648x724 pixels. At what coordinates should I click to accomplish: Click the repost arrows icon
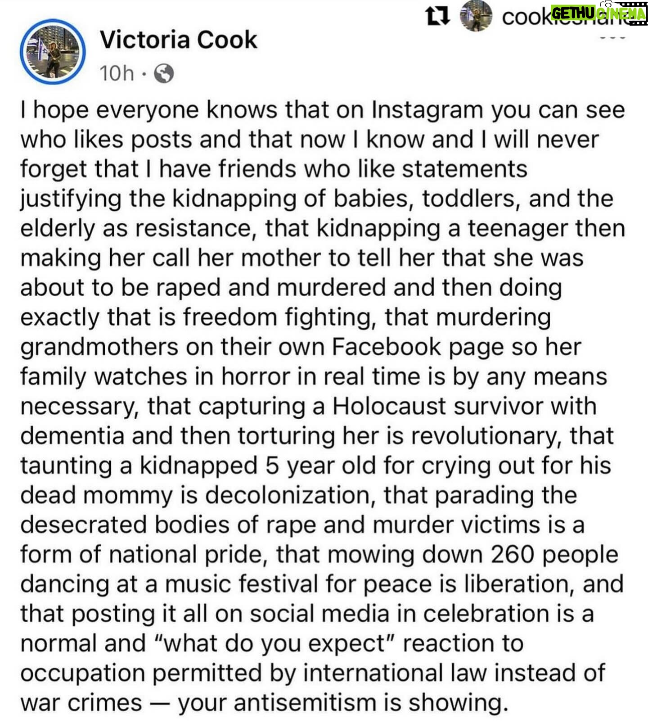(436, 17)
